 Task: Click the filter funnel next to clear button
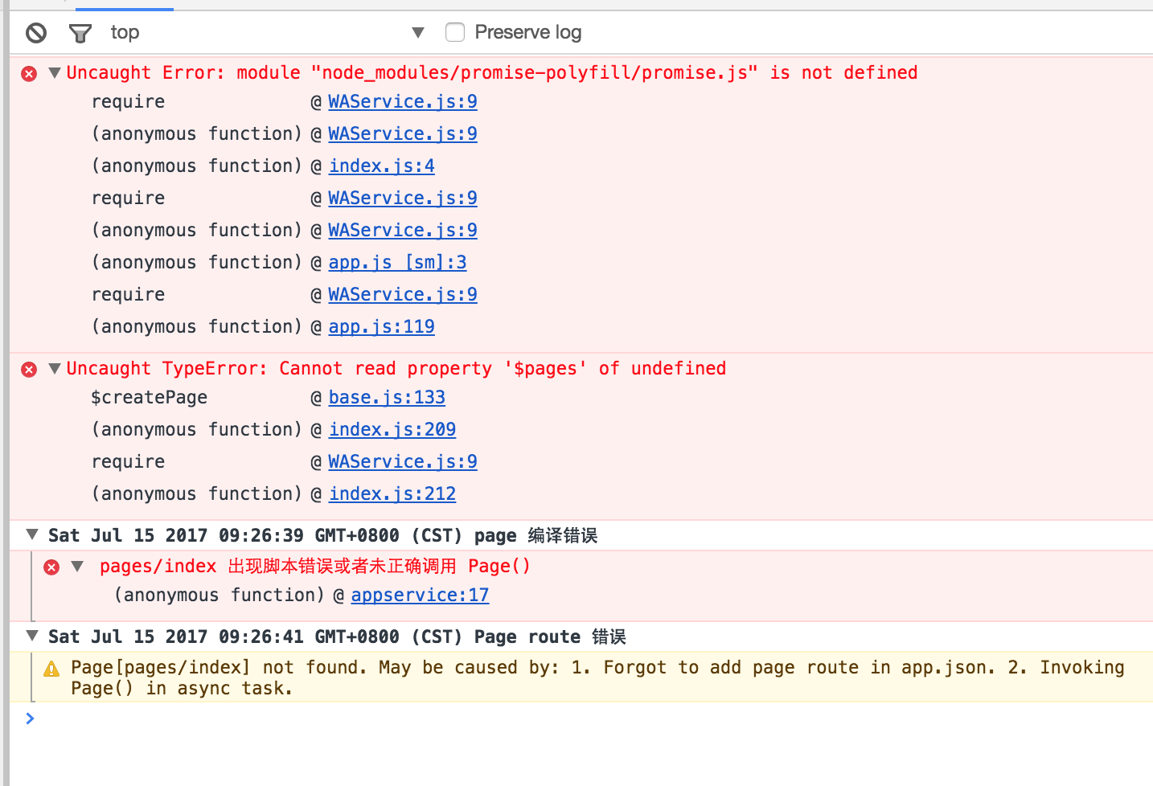pyautogui.click(x=80, y=32)
